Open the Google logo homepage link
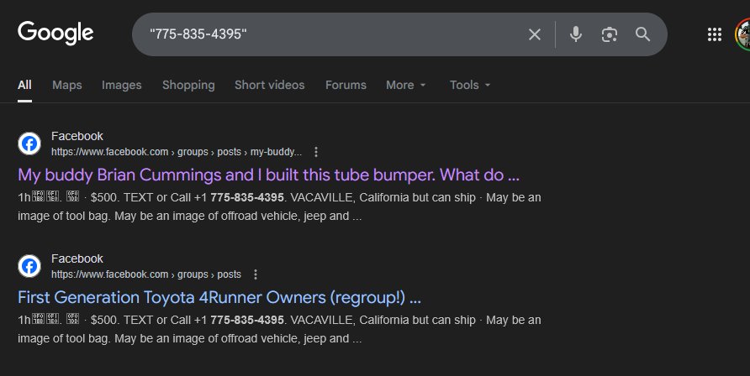Viewport: 750px width, 376px height. 55,33
